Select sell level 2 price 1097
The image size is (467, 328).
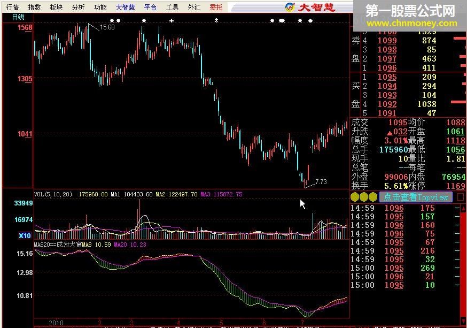pyautogui.click(x=387, y=59)
